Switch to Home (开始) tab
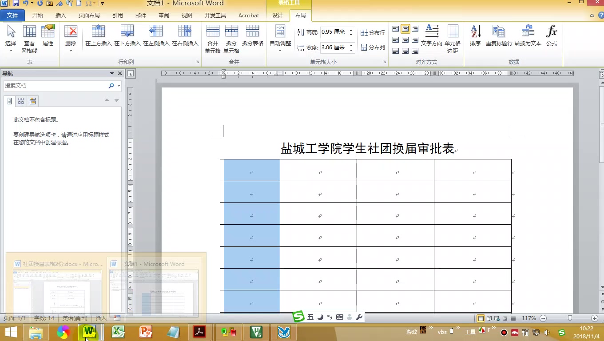This screenshot has width=604, height=341. [38, 15]
